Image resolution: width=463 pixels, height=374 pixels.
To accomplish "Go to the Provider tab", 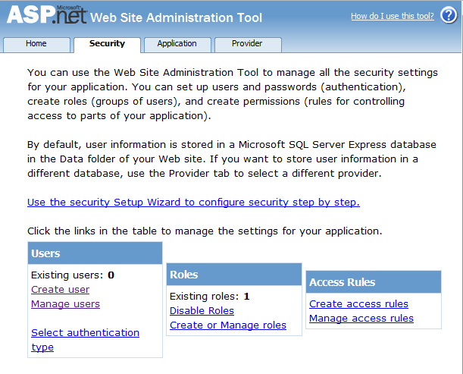I will tap(247, 44).
